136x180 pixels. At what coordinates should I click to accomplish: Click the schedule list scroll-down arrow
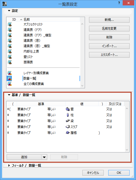(x=82, y=86)
